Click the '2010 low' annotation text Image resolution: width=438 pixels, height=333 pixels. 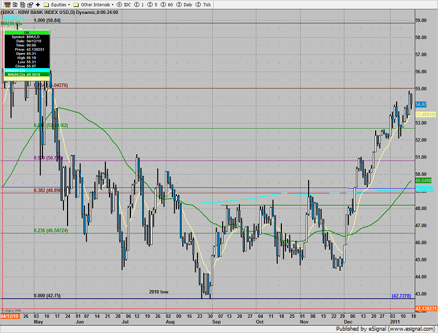158,292
